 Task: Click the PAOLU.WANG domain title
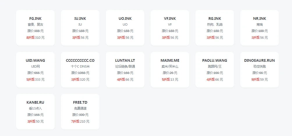click(215, 61)
